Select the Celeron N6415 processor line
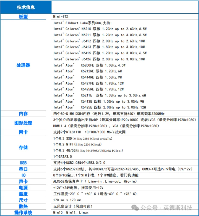Viewport: 199px width, 216px height. pos(100,53)
